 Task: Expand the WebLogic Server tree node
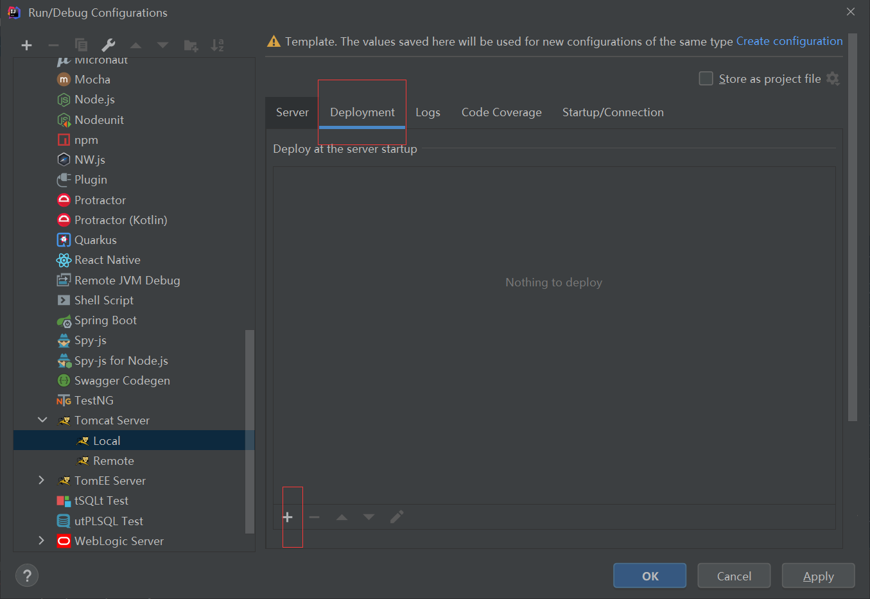click(41, 541)
